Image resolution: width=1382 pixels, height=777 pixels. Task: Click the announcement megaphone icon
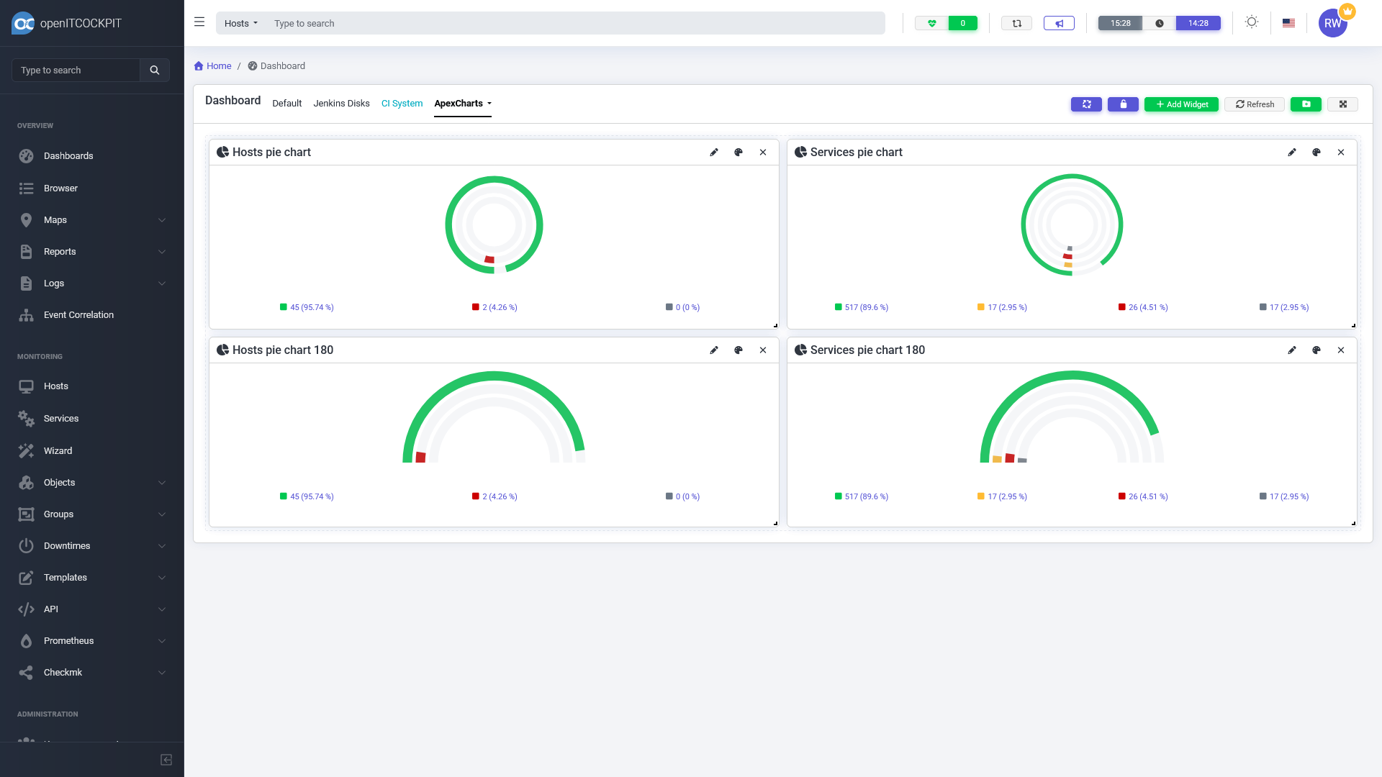(1059, 23)
